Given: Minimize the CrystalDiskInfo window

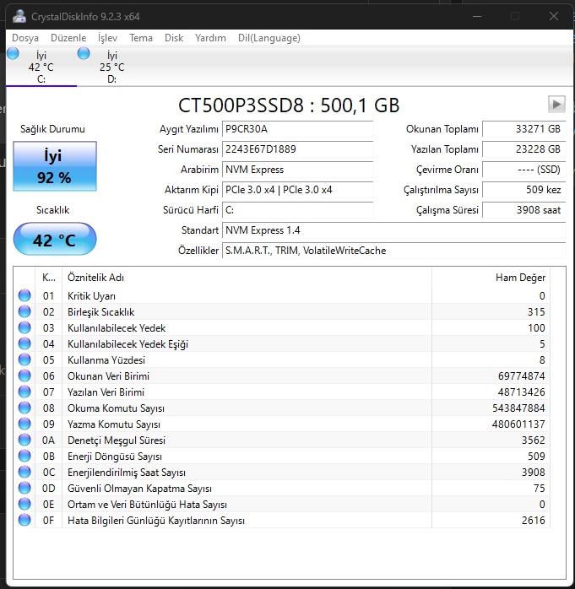Looking at the screenshot, I should pyautogui.click(x=477, y=16).
